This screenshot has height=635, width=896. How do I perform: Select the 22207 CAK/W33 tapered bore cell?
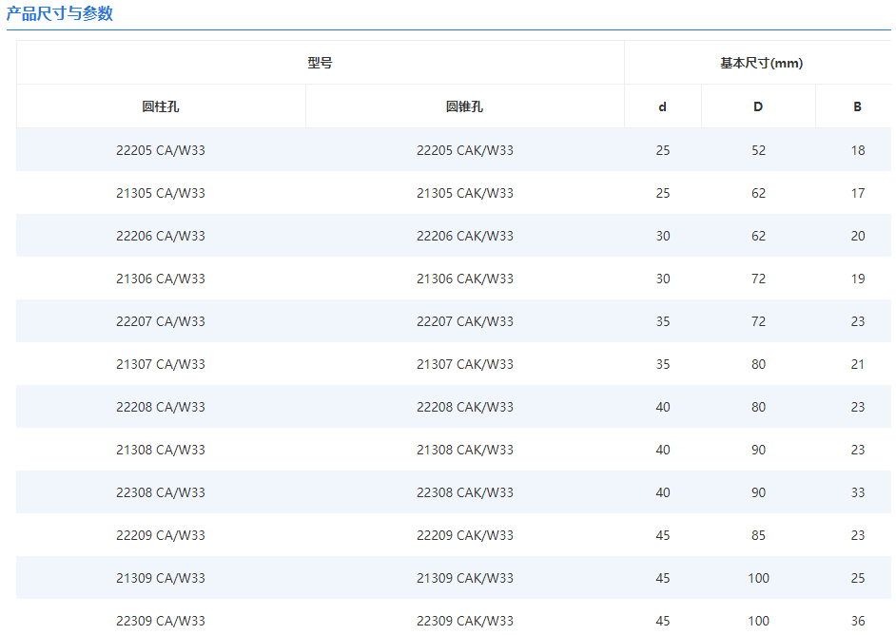click(x=464, y=321)
